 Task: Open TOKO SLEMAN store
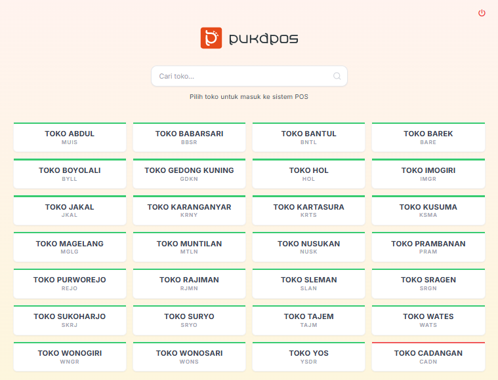coord(308,284)
